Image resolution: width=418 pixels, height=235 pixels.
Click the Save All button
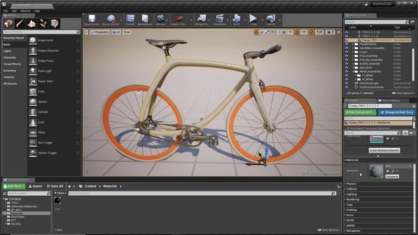(x=55, y=186)
